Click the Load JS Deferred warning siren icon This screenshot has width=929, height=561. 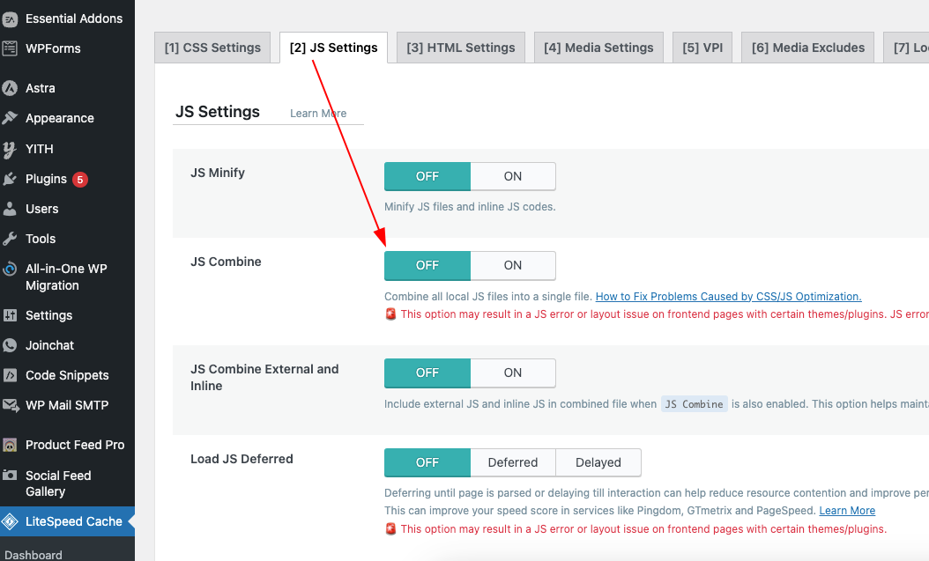[390, 529]
